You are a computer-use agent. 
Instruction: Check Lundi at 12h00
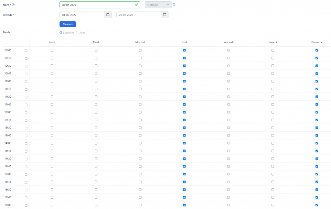click(52, 112)
